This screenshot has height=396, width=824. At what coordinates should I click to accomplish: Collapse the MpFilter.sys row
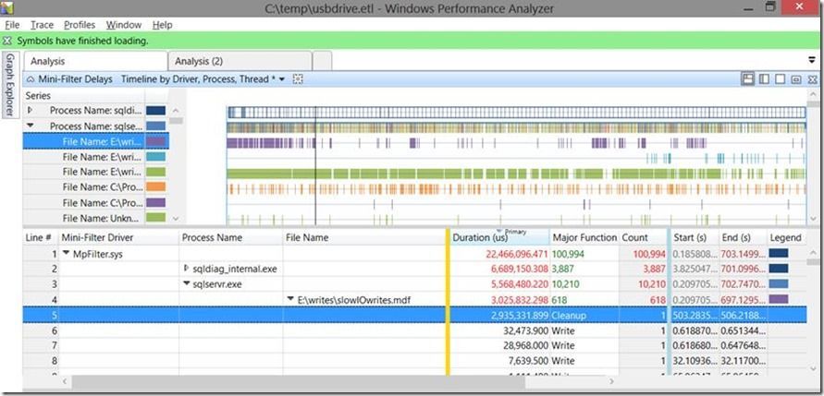[x=66, y=253]
